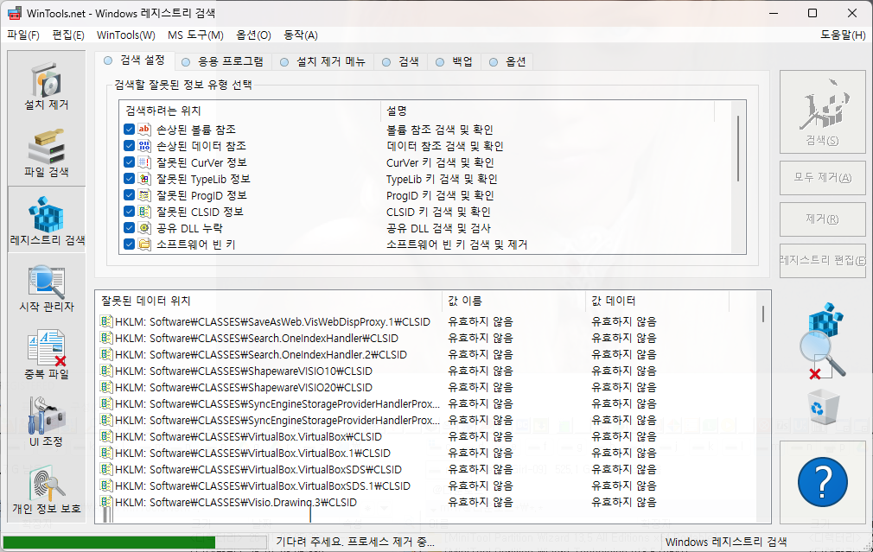Click the registry magnifier icon with red X

(823, 341)
